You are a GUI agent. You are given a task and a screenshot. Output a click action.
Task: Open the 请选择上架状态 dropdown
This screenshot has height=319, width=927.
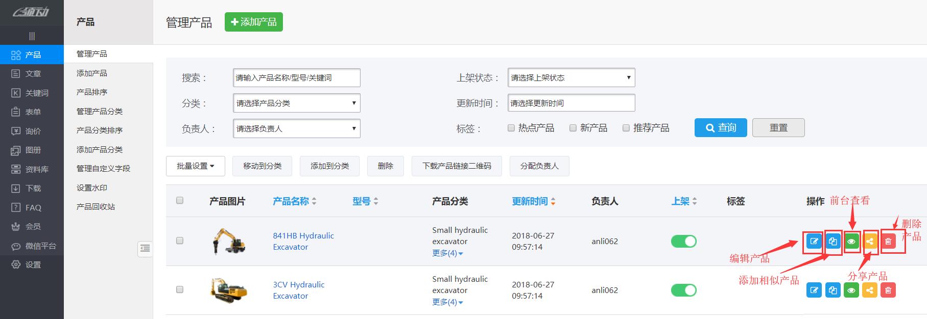571,78
